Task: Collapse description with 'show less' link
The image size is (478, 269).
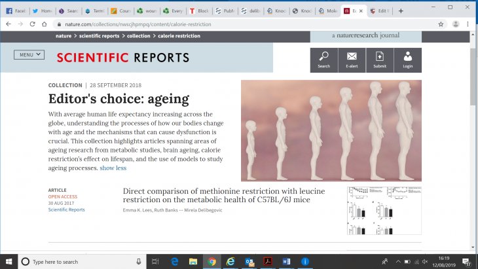Action: (x=113, y=168)
